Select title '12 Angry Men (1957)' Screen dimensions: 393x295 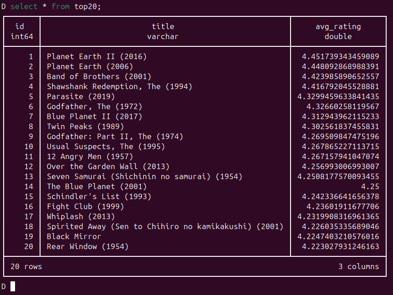coord(90,157)
